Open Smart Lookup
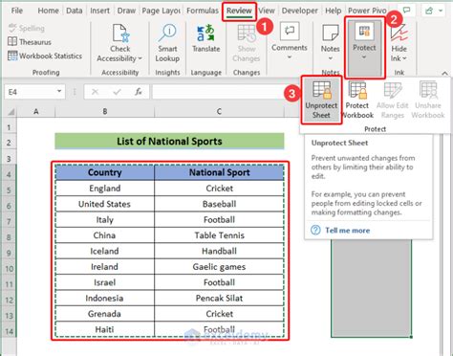The image size is (453, 356). pyautogui.click(x=167, y=43)
